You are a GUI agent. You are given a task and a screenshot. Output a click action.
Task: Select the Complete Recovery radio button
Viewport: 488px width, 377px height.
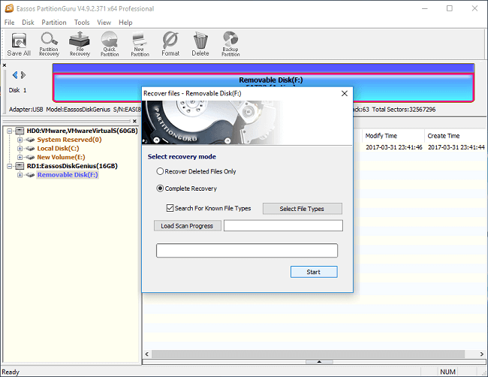[160, 188]
